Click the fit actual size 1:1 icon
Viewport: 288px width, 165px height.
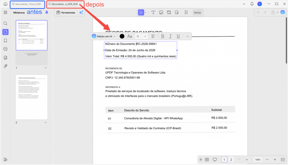tap(283, 160)
